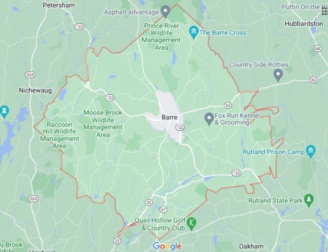This screenshot has height=252, width=328.
Task: Click the Nichewaug place label
Action: tap(35, 91)
